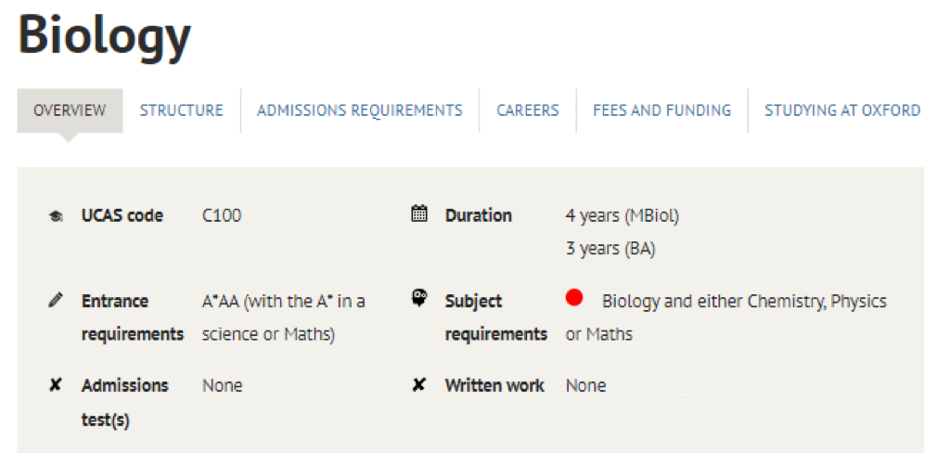The image size is (950, 453).
Task: Go to the Careers tab
Action: (528, 110)
